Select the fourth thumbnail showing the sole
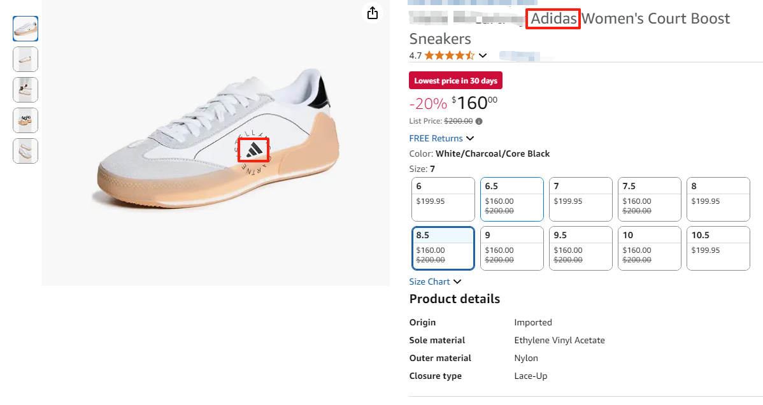 pos(25,120)
